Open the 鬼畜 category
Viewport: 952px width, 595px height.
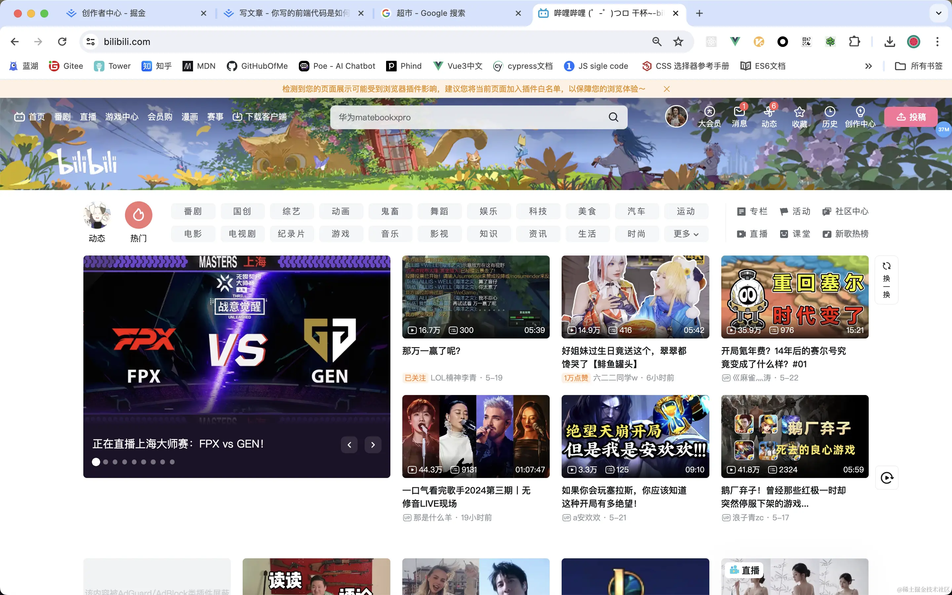pos(390,211)
